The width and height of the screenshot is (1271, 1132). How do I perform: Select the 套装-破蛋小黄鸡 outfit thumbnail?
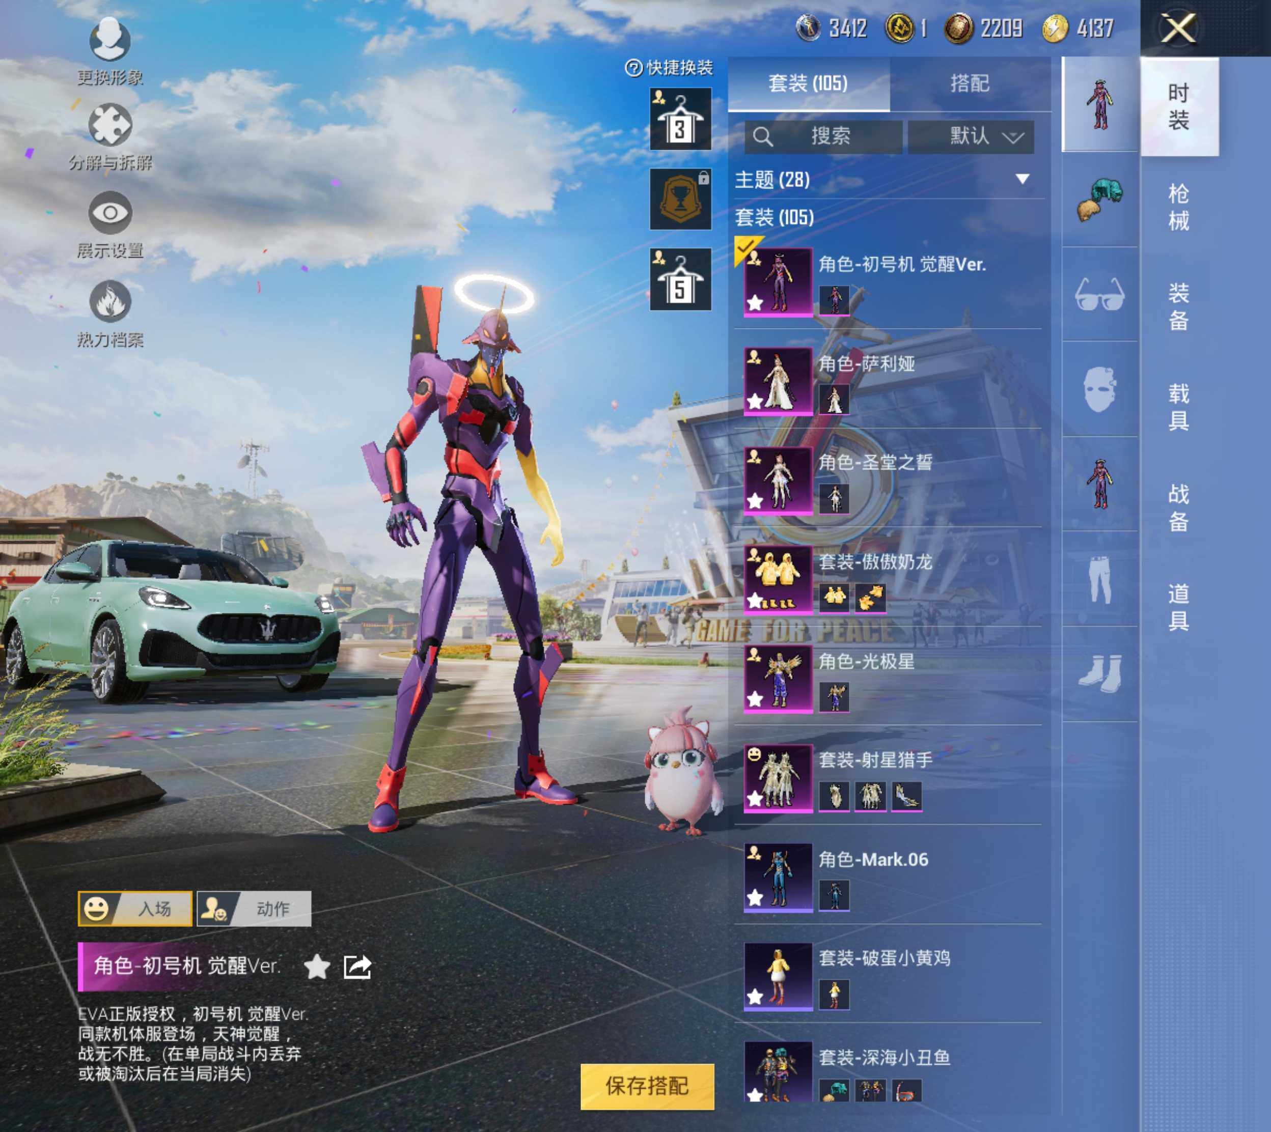[x=778, y=977]
